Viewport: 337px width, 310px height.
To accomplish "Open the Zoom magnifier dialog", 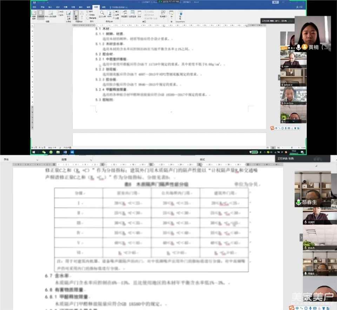I will tap(102, 14).
